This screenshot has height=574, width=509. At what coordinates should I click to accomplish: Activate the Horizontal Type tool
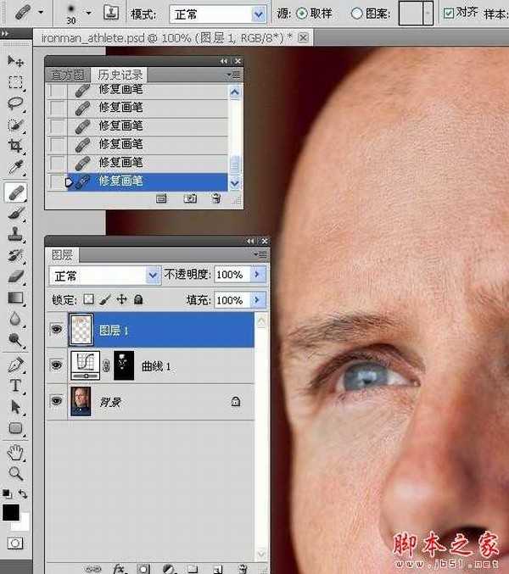click(15, 386)
